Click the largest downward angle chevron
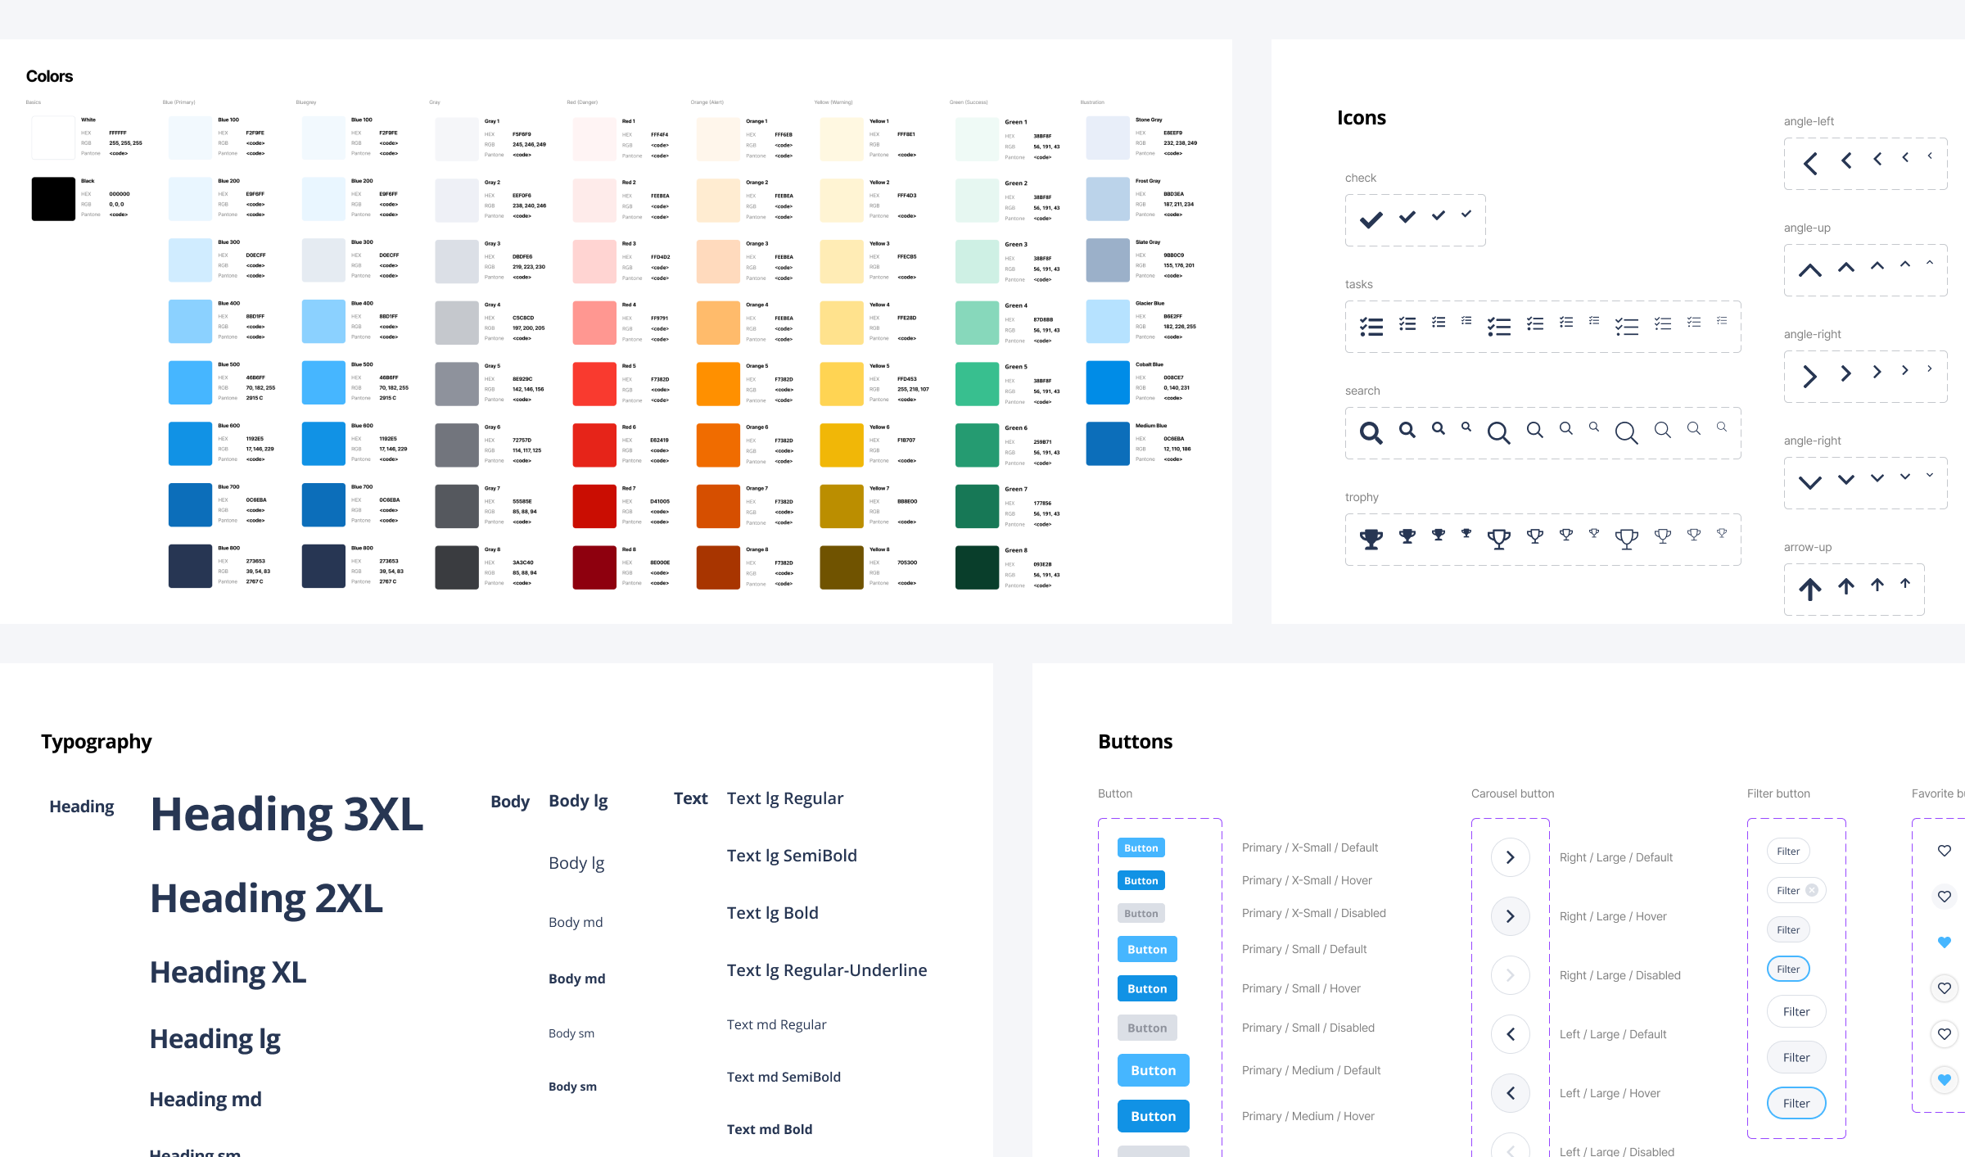Viewport: 1965px width, 1157px height. pos(1810,482)
